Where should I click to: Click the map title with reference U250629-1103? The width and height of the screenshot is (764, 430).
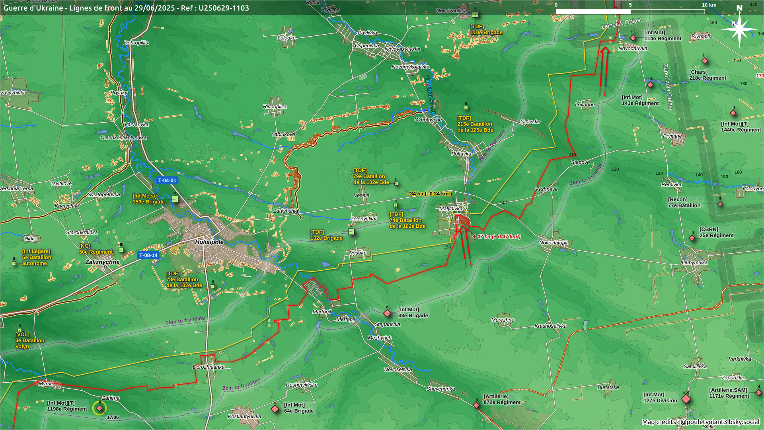pos(126,8)
